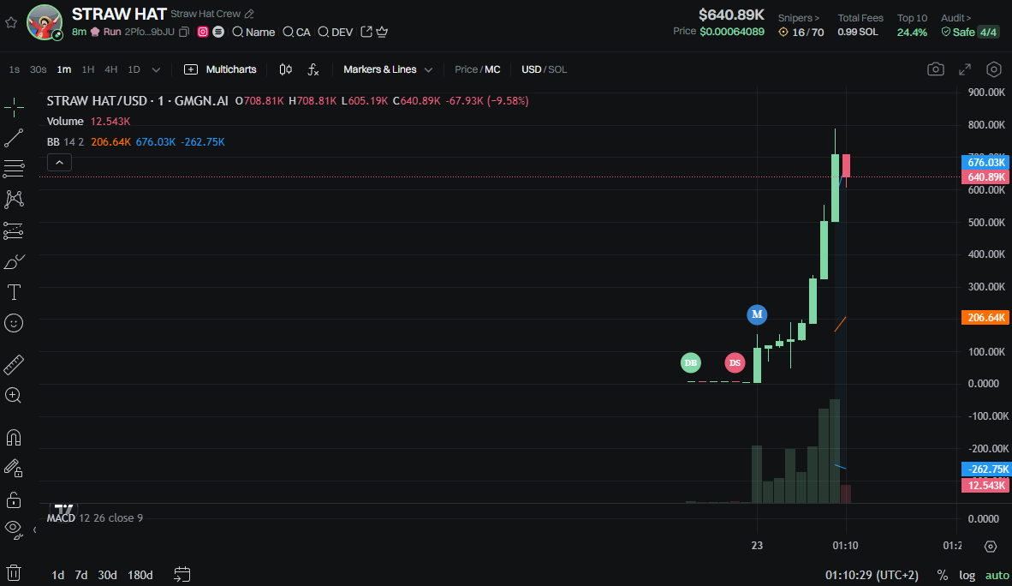
Task: Switch chart to Price mode
Action: point(466,69)
